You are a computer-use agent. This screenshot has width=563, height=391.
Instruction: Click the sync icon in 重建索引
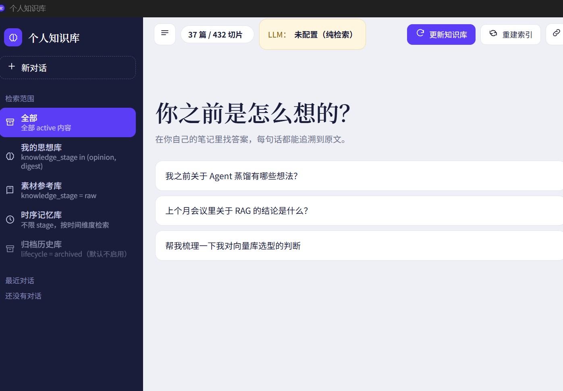tap(493, 33)
